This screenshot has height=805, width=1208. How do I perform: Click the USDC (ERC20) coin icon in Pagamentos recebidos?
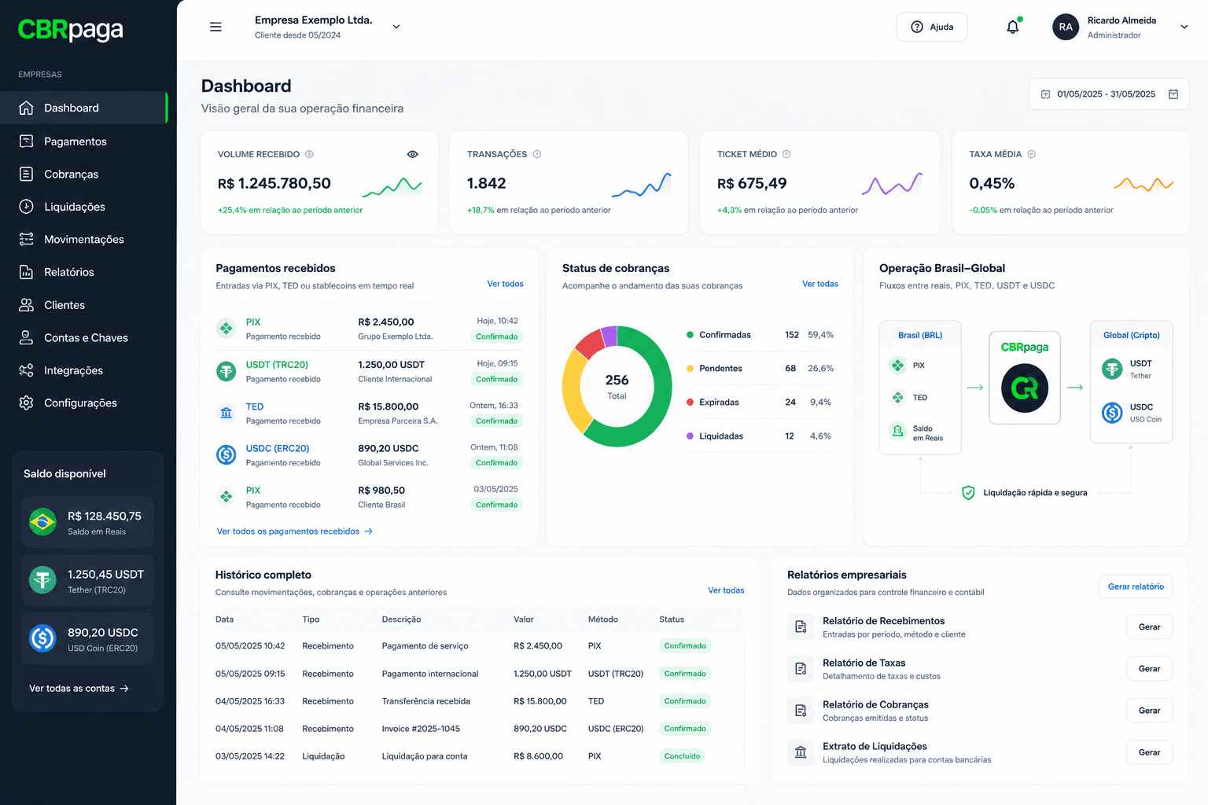226,454
